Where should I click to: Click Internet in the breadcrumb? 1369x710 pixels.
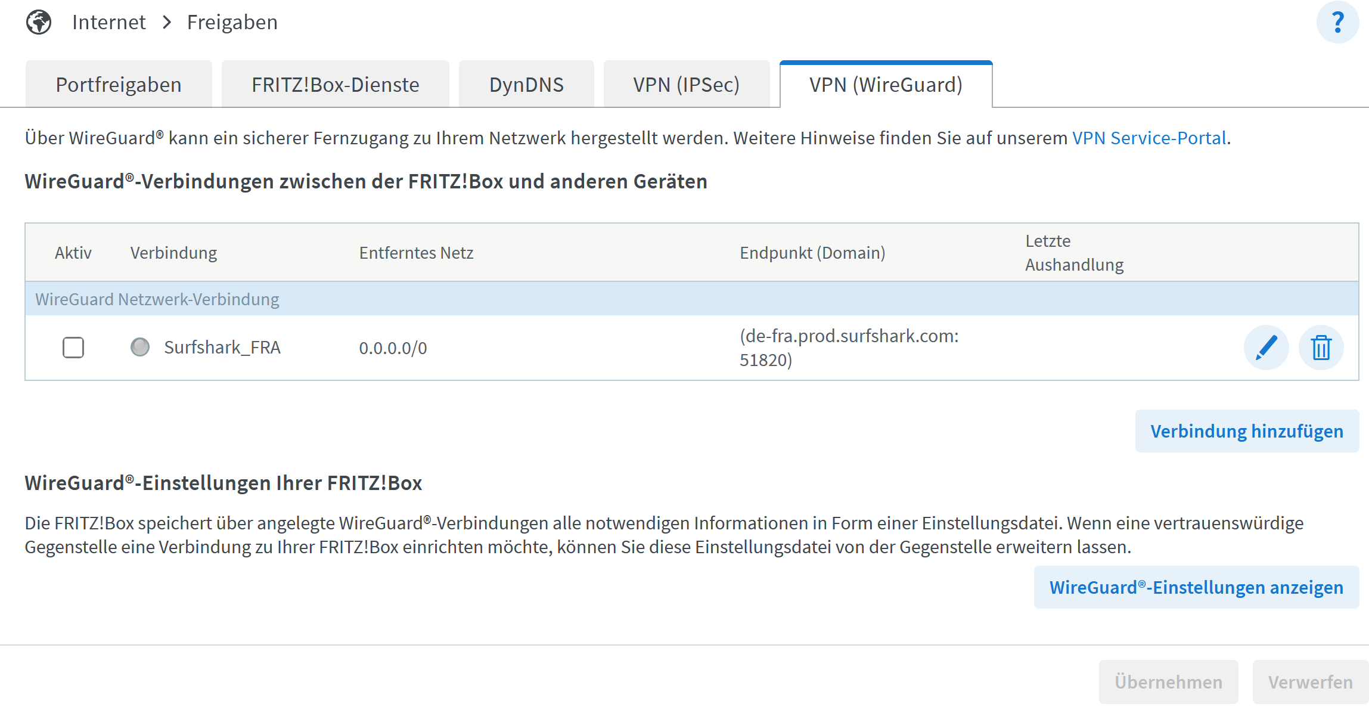coord(108,23)
